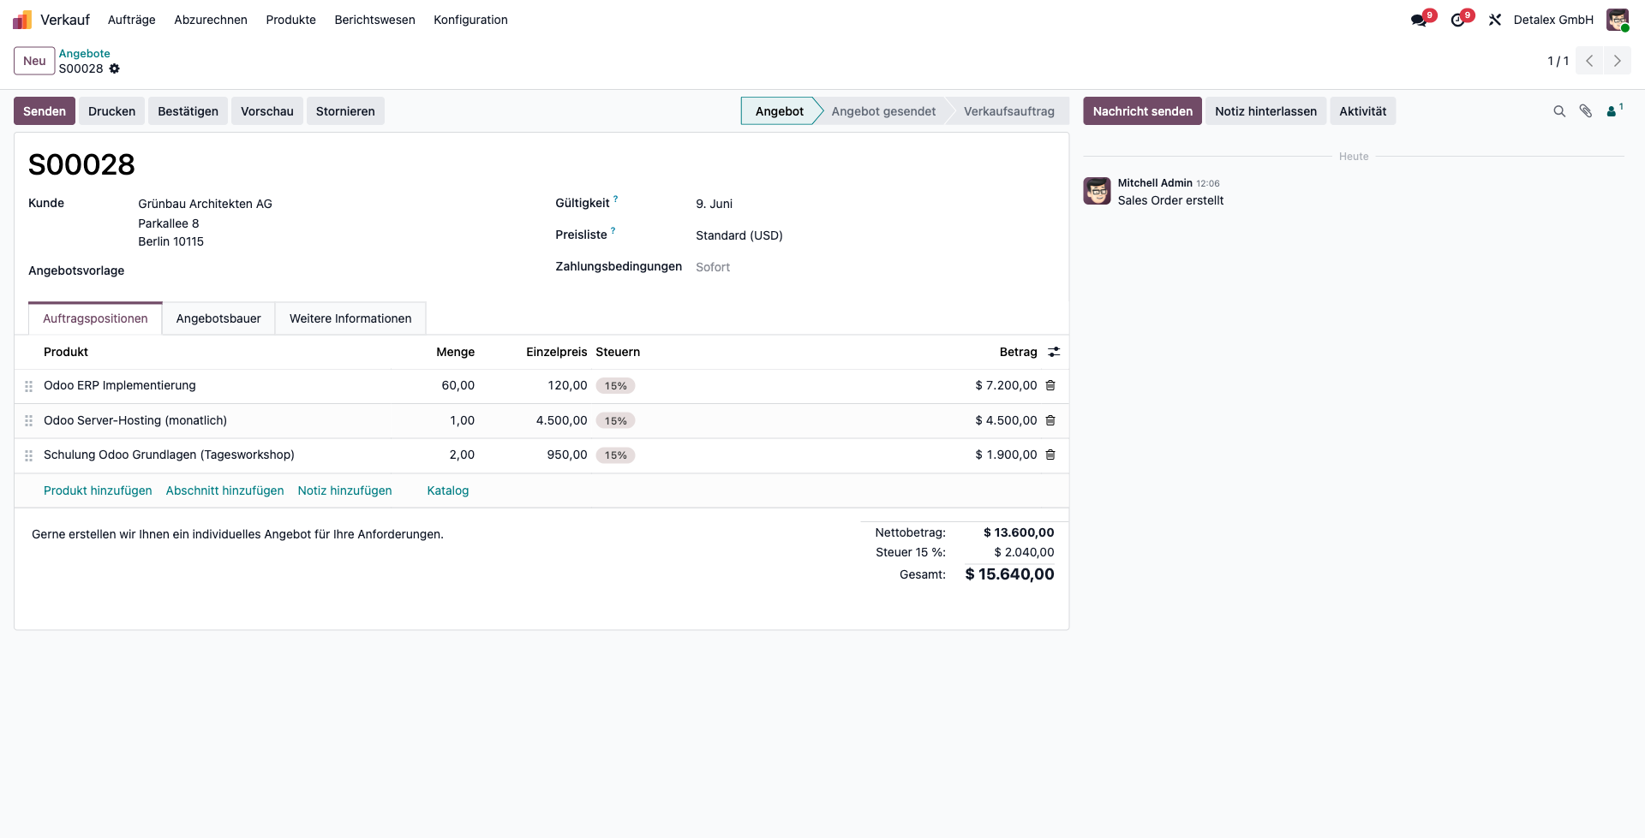Screen dimensions: 1645x838
Task: Click Abschnitt hinzufügen link
Action: 224,490
